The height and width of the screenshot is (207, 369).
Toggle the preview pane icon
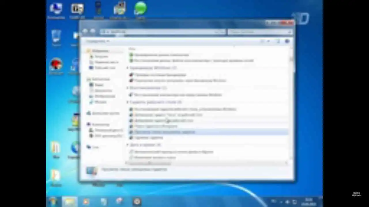pos(278,41)
